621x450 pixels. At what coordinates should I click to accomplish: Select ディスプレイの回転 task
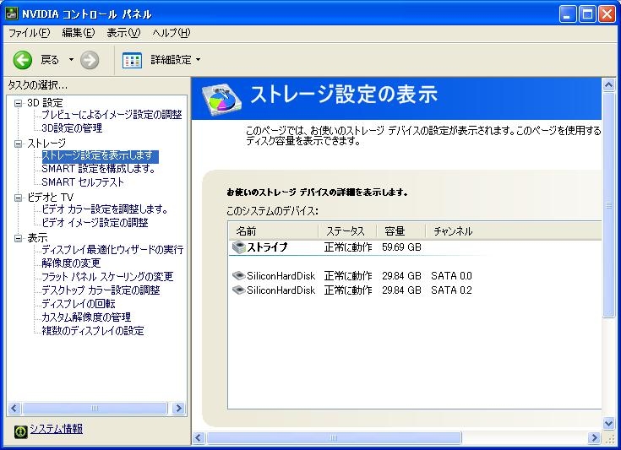(x=79, y=304)
